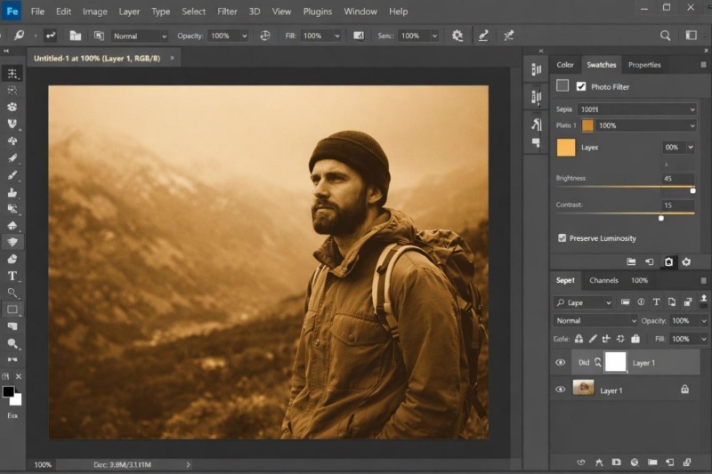
Task: Open the Help menu
Action: tap(398, 12)
